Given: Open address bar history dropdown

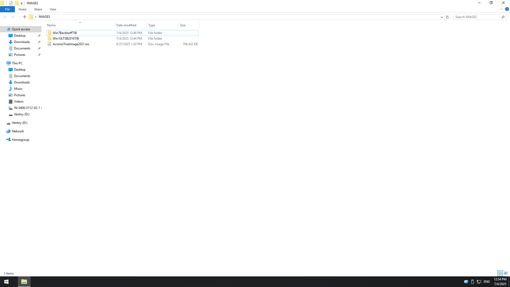Looking at the screenshot, I should coord(442,17).
